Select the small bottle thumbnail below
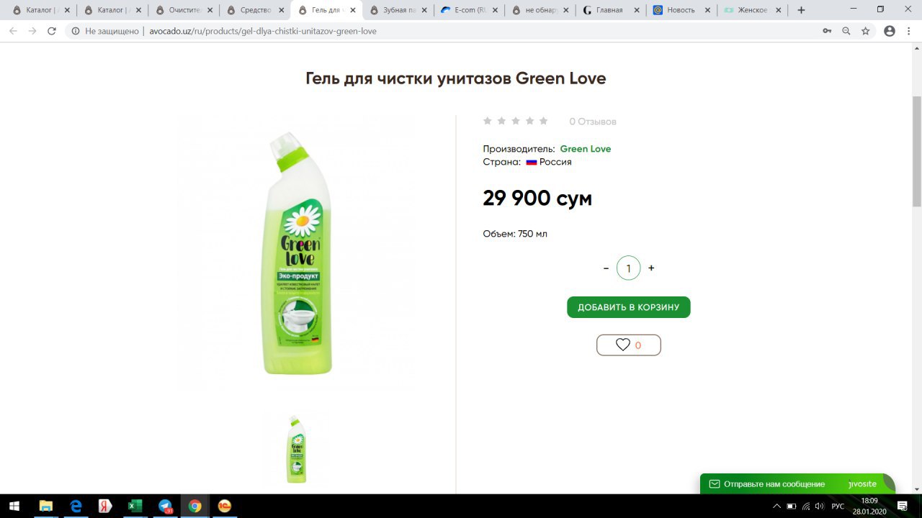This screenshot has width=922, height=518. [297, 449]
